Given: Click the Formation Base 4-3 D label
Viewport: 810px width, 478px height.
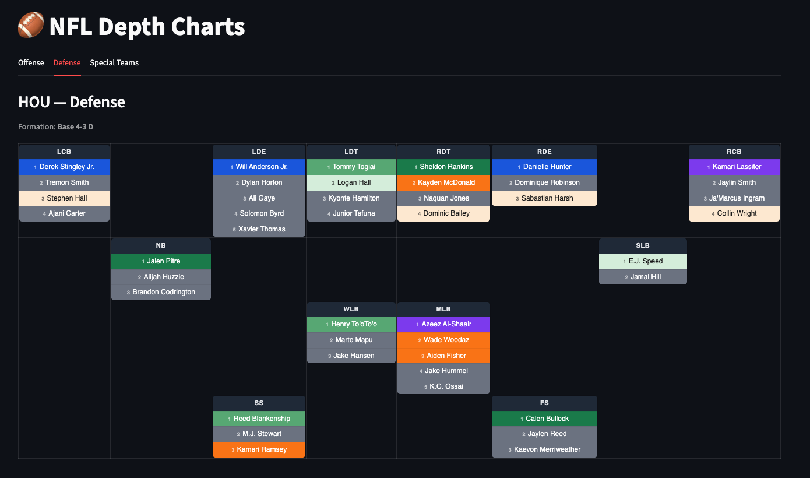Looking at the screenshot, I should click(56, 126).
